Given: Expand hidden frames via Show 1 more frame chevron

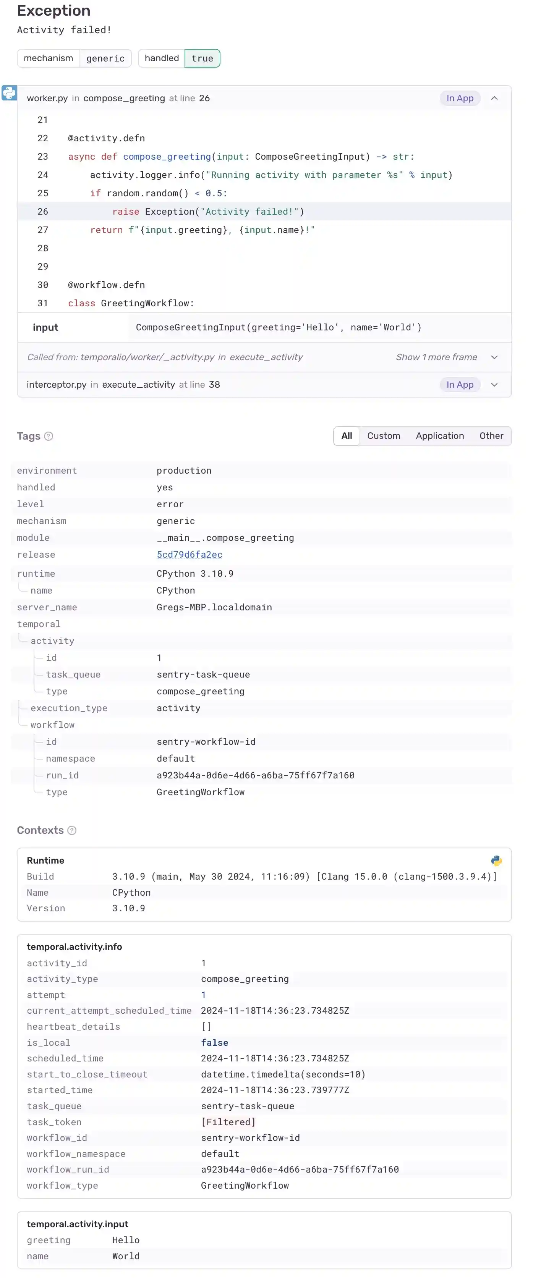Looking at the screenshot, I should point(494,357).
